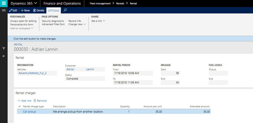Viewport: 253px width, 123px height.
Task: Delete the current rental record
Action: click(x=39, y=10)
